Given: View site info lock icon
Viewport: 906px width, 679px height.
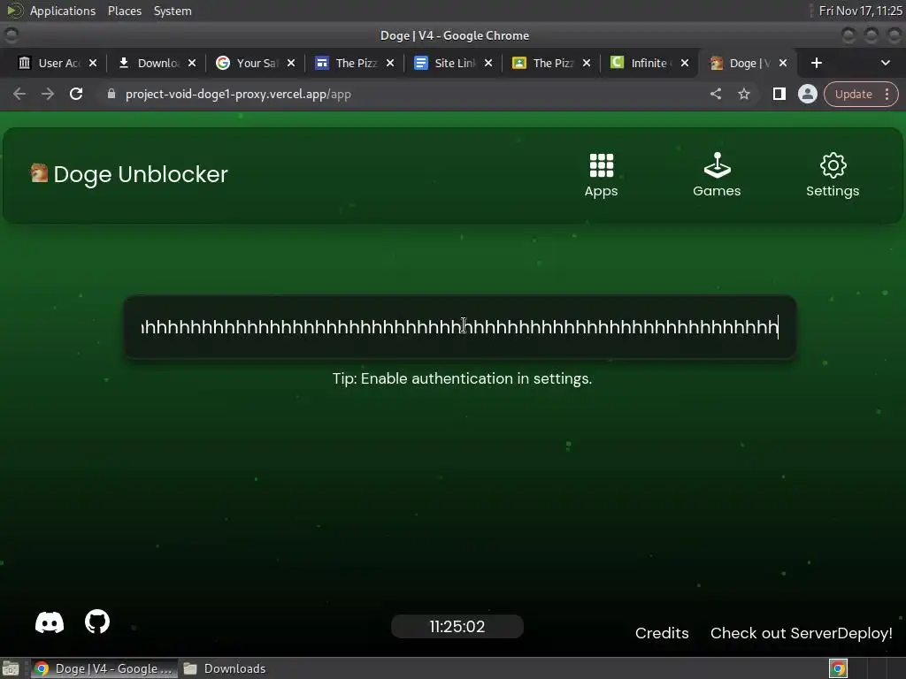Looking at the screenshot, I should coord(111,94).
